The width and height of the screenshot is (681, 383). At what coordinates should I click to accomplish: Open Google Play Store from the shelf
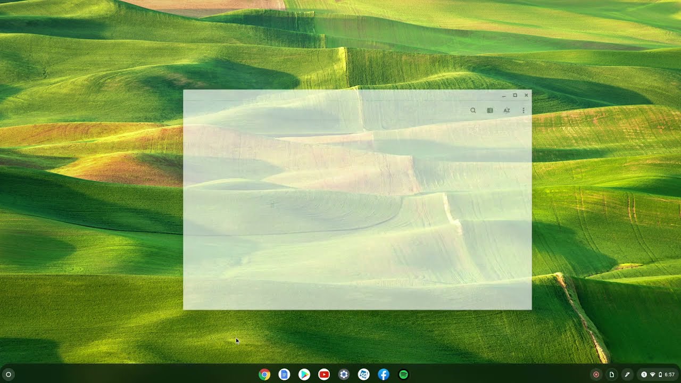[304, 374]
